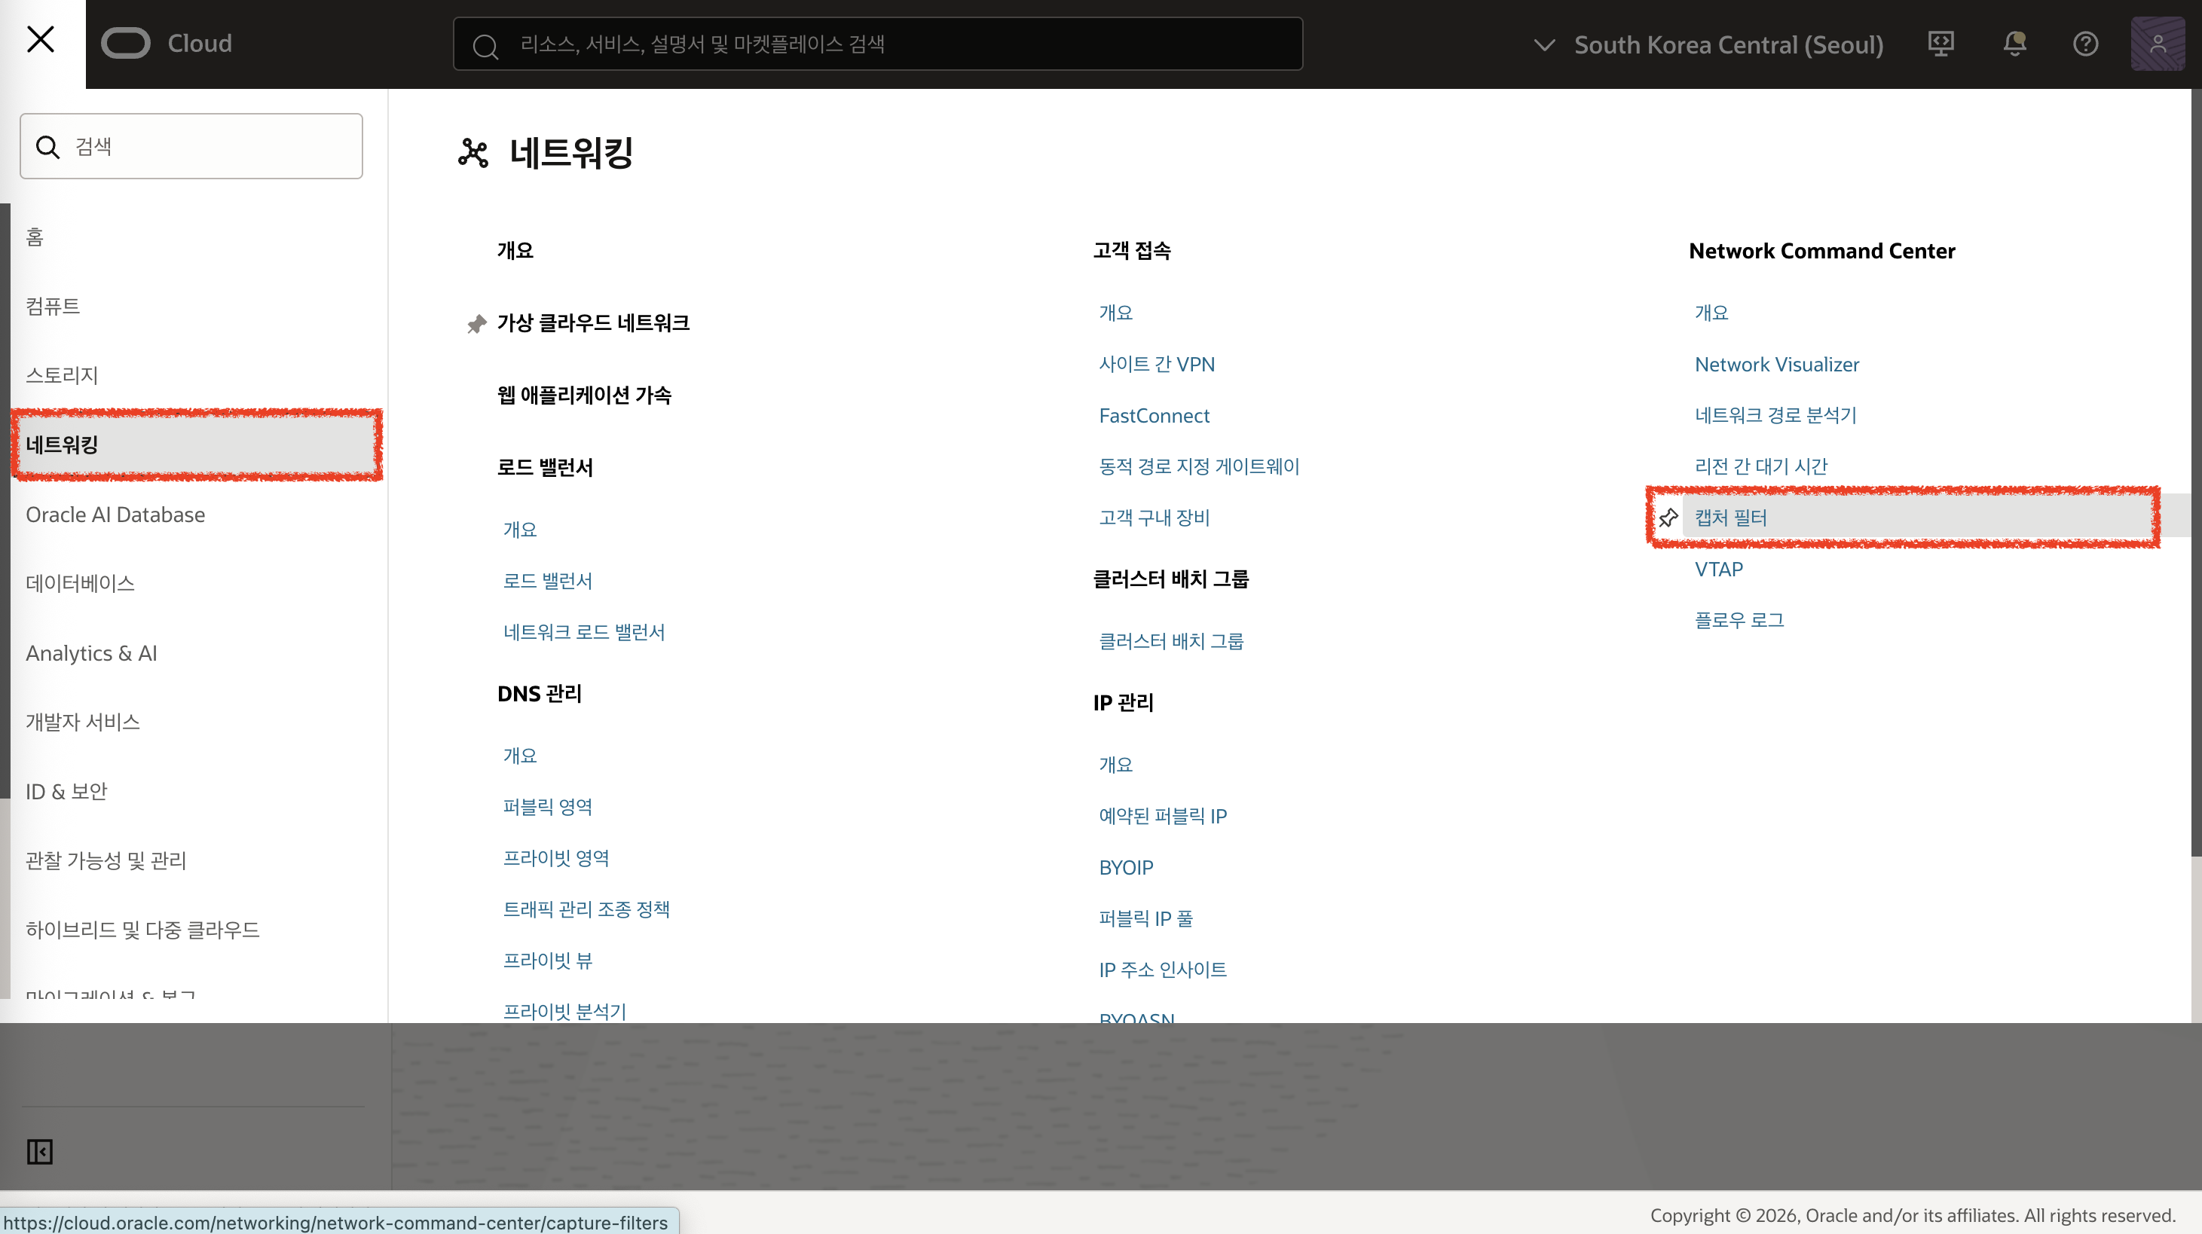Image resolution: width=2202 pixels, height=1234 pixels.
Task: Toggle pin on 가상 클라우드 네트워크
Action: click(x=476, y=324)
